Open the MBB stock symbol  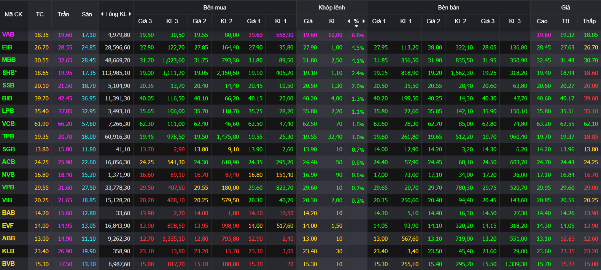tap(9, 60)
